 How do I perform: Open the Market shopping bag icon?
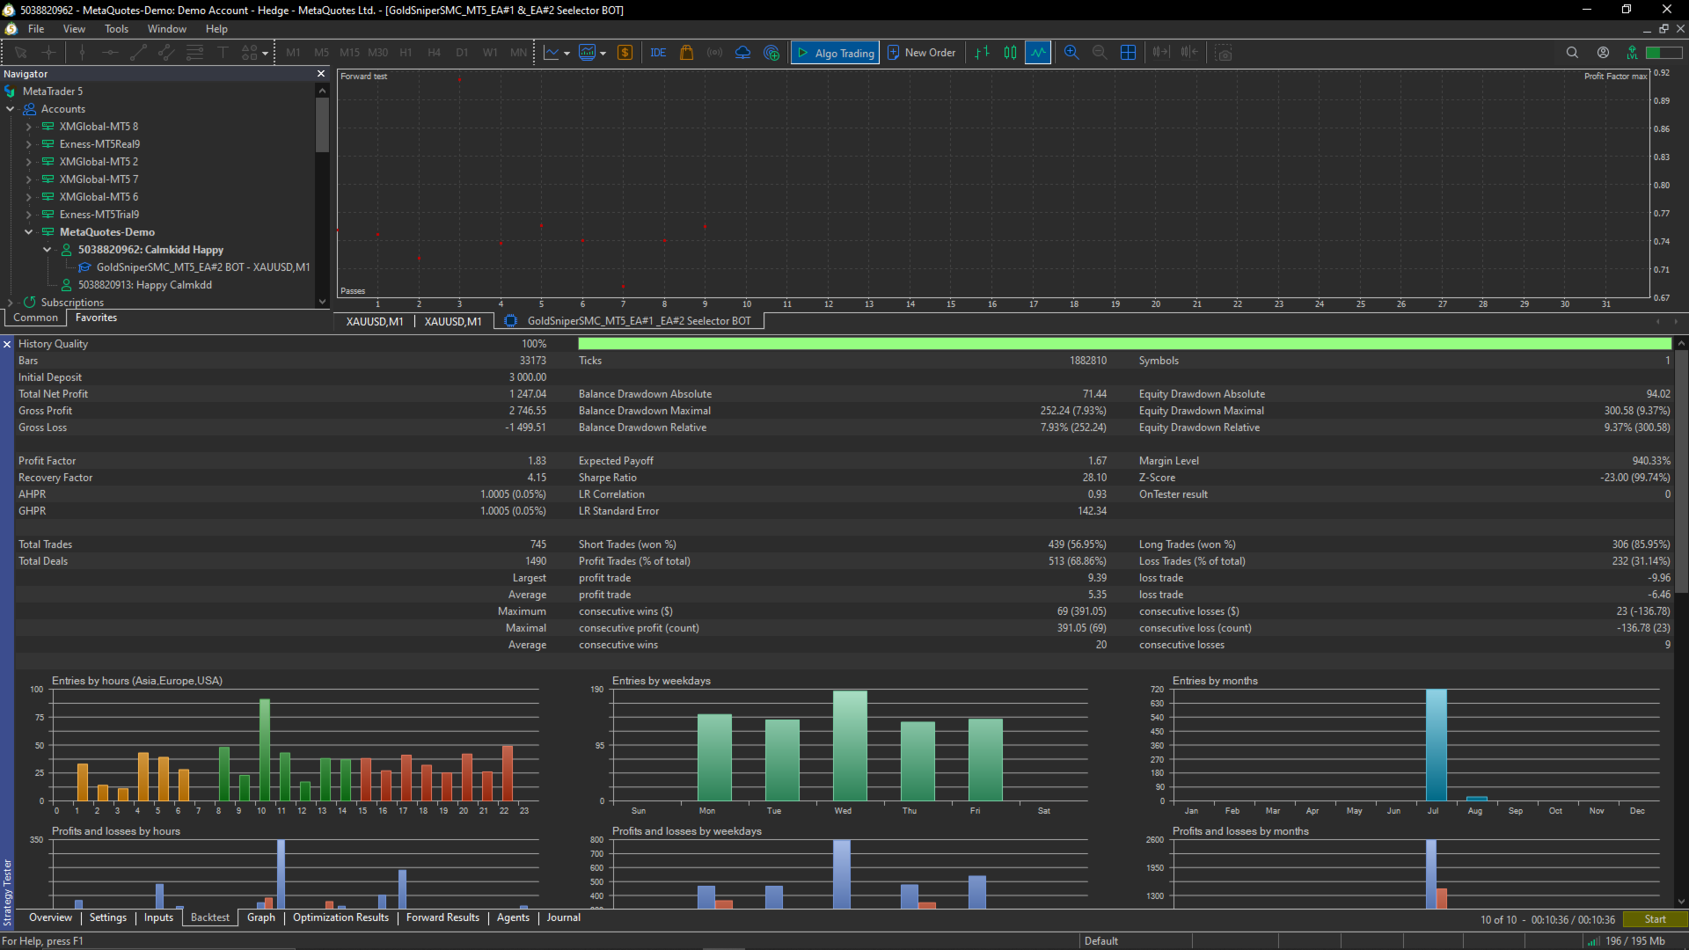[x=687, y=53]
